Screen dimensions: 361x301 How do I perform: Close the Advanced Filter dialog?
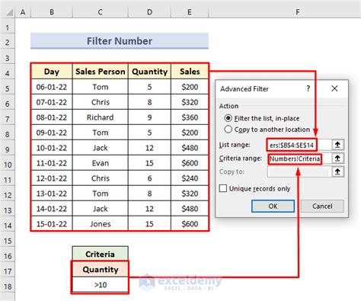point(334,88)
